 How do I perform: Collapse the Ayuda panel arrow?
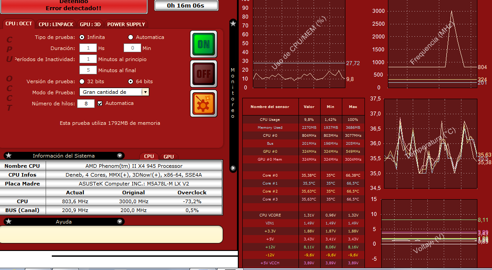click(120, 222)
